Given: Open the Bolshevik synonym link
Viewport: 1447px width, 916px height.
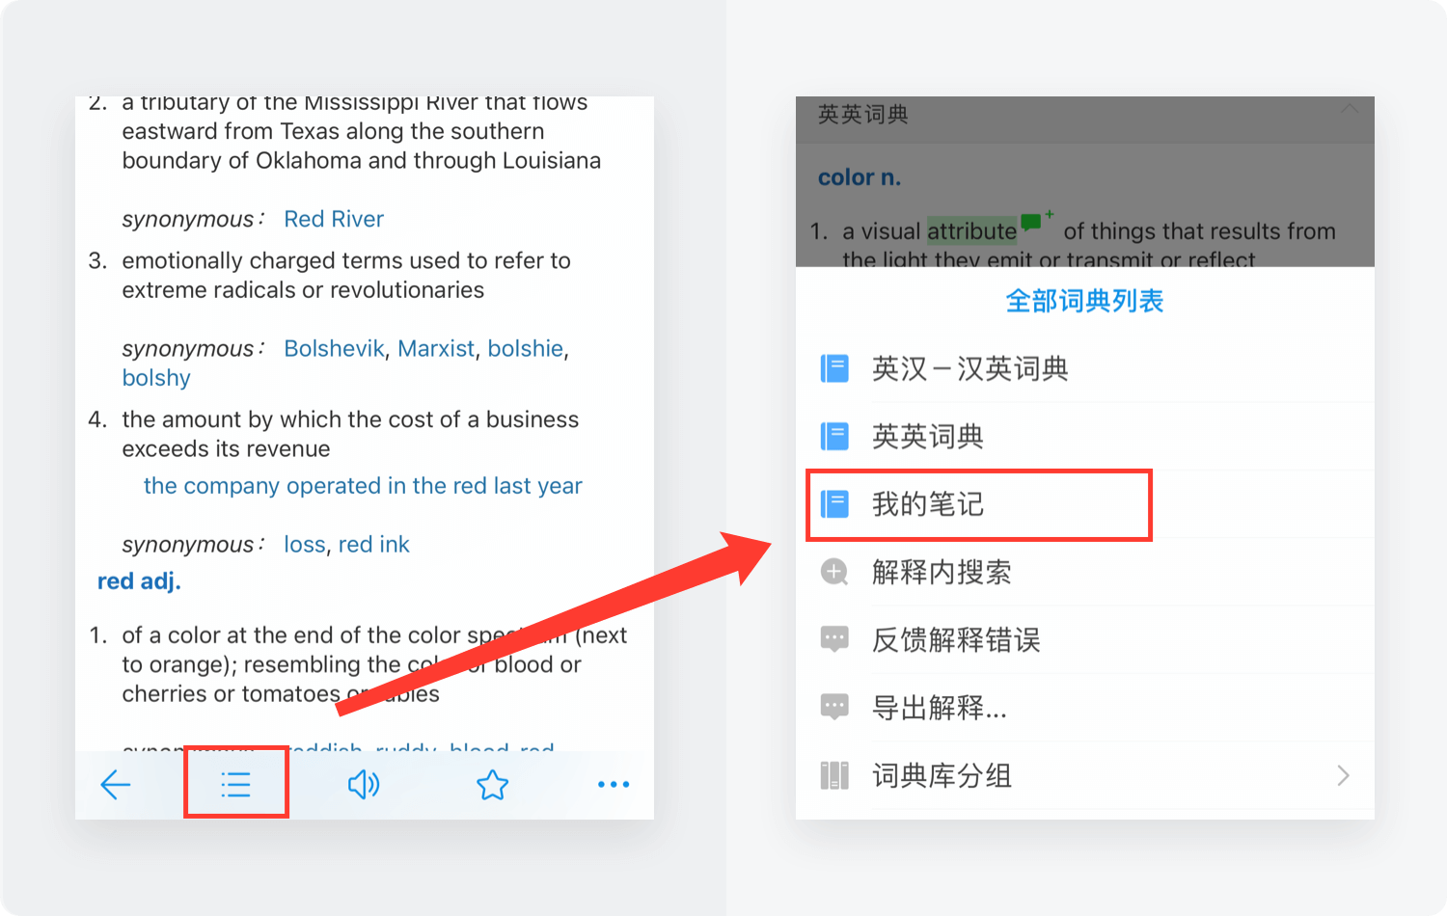Looking at the screenshot, I should pyautogui.click(x=334, y=348).
